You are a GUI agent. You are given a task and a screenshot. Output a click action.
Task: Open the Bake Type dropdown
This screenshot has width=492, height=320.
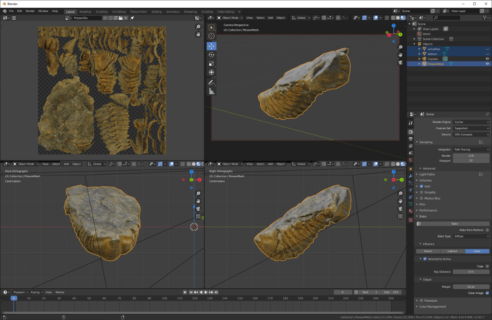point(471,236)
